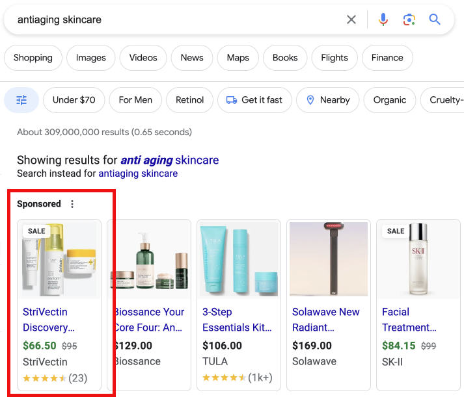Click the SALE badge on SK-II card
Image resolution: width=464 pixels, height=397 pixels.
396,231
